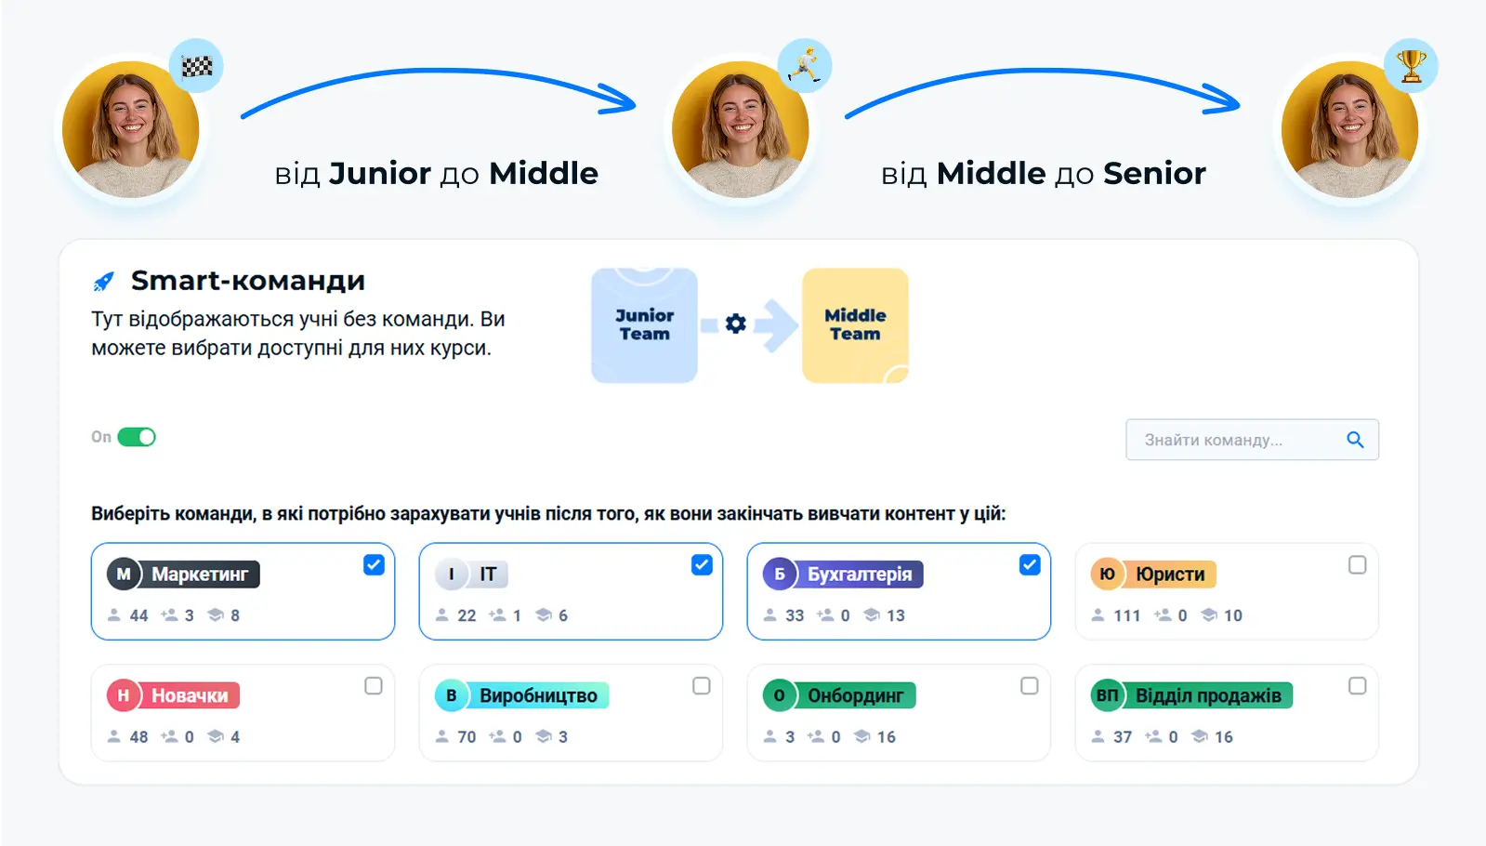Uncheck the Бухгалтерія team checkbox
The height and width of the screenshot is (846, 1486).
1030,565
